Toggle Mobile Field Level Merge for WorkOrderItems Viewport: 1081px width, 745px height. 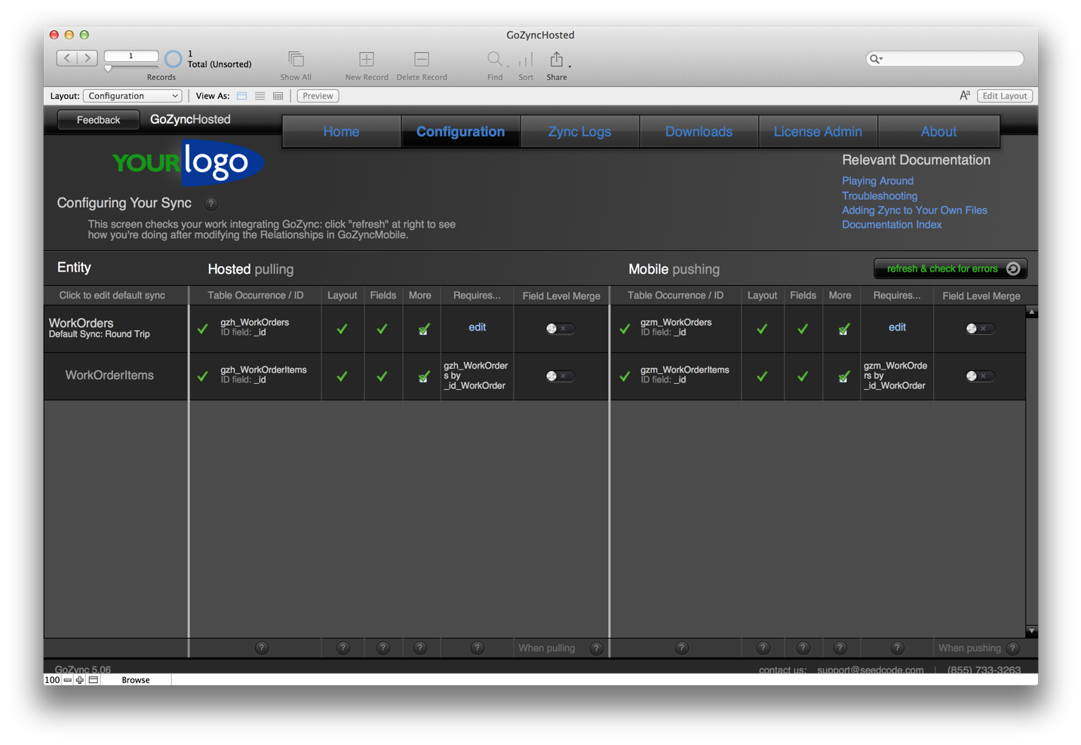980,376
